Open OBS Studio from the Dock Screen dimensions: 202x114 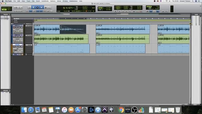click(134, 110)
